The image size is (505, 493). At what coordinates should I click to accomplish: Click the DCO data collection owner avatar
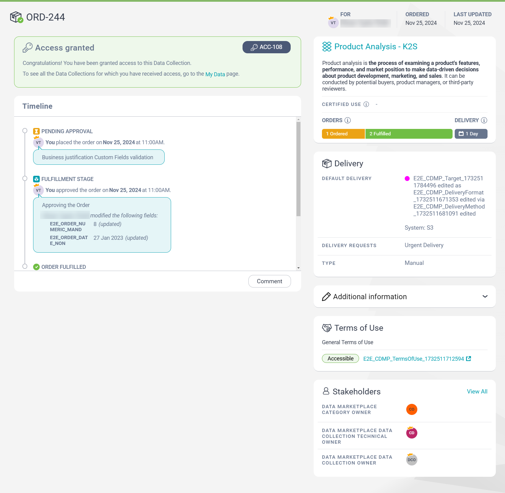(x=412, y=460)
